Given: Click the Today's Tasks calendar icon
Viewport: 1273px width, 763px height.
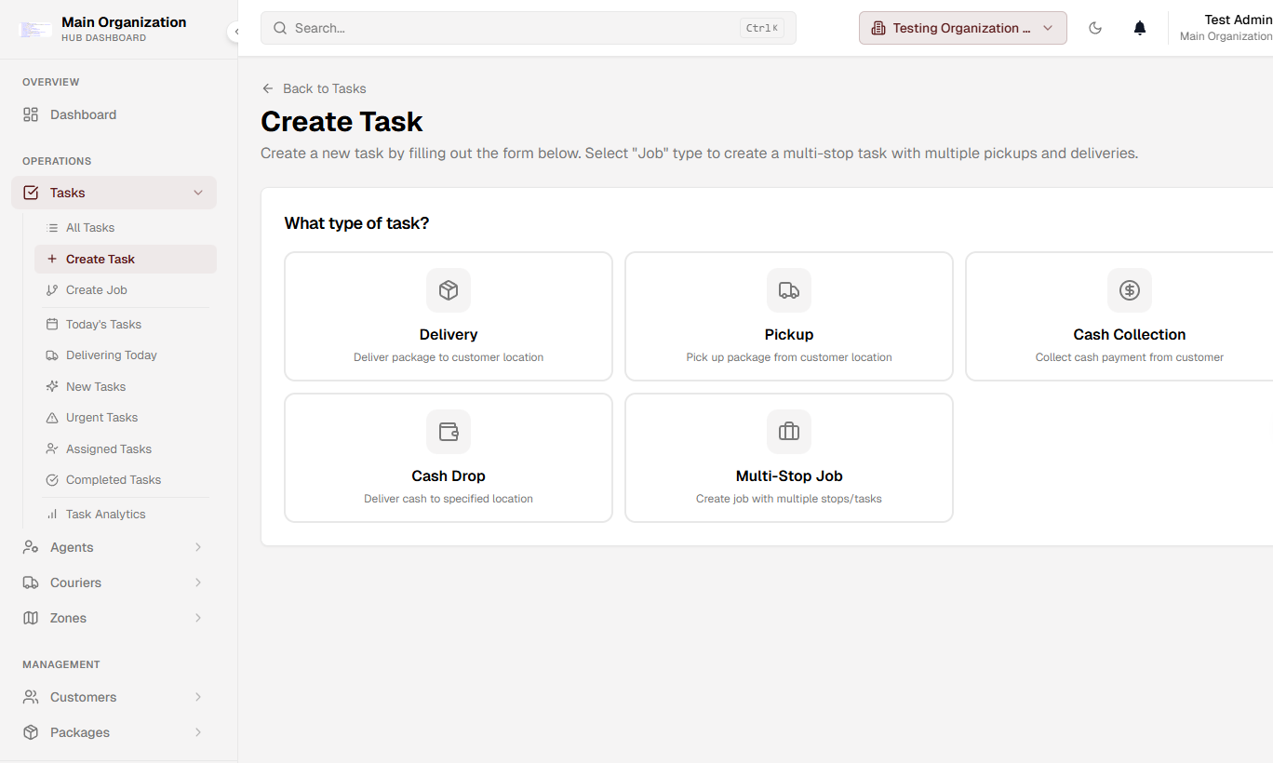Looking at the screenshot, I should tap(52, 325).
